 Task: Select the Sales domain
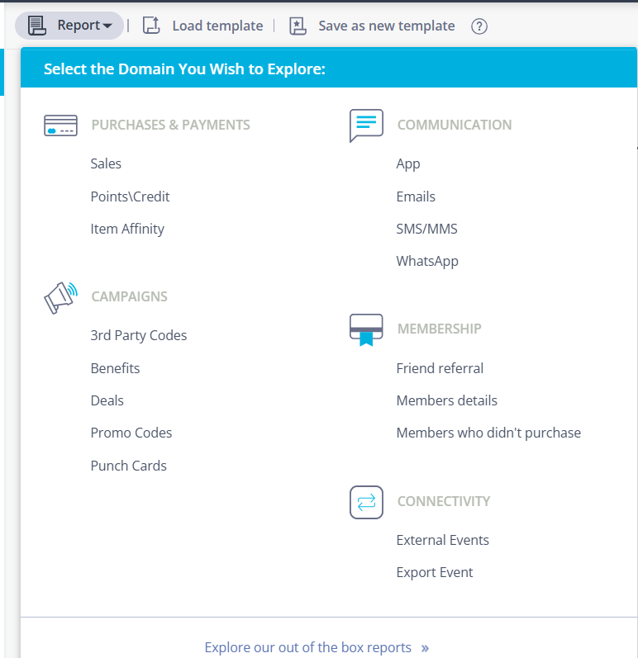[x=106, y=163]
